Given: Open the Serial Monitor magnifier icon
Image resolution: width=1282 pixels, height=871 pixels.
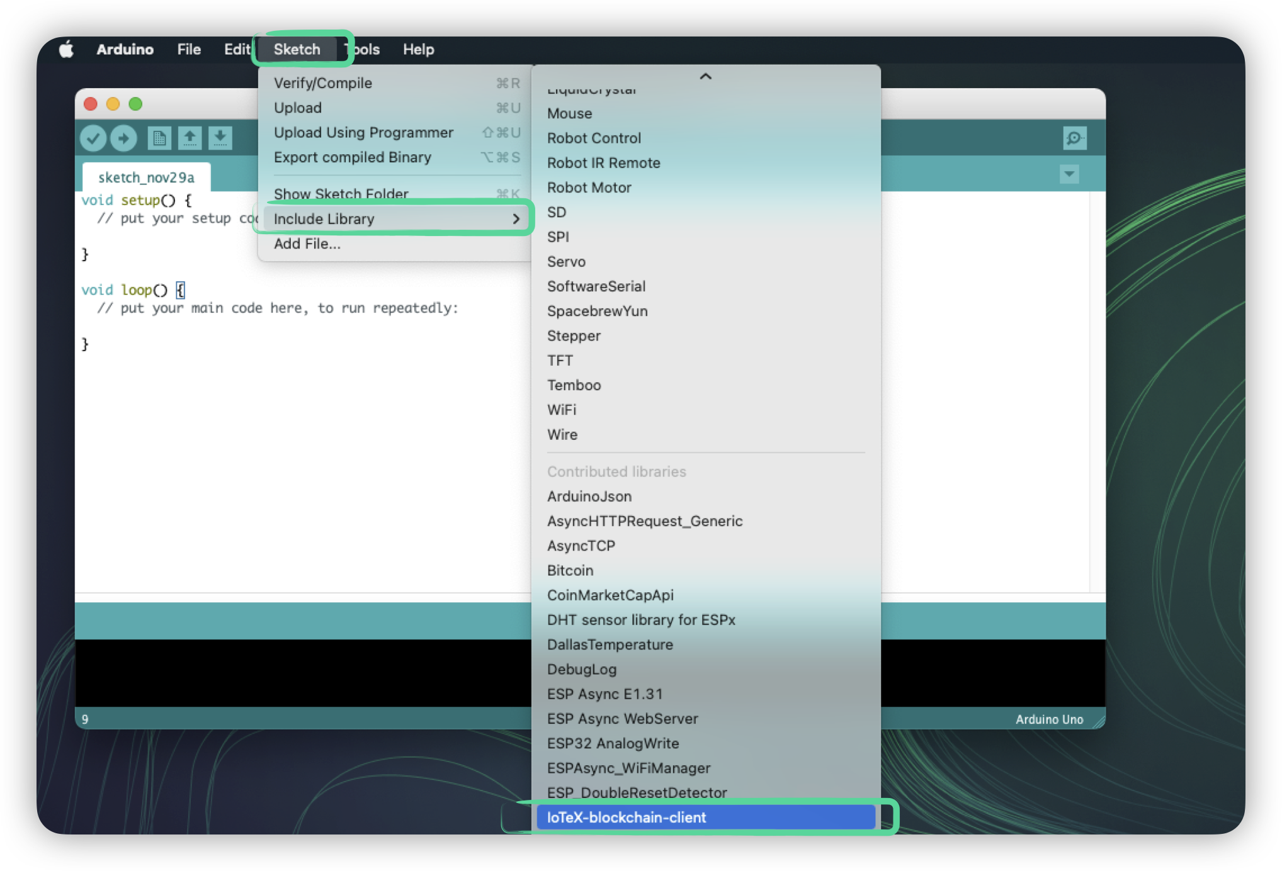Looking at the screenshot, I should 1074,138.
